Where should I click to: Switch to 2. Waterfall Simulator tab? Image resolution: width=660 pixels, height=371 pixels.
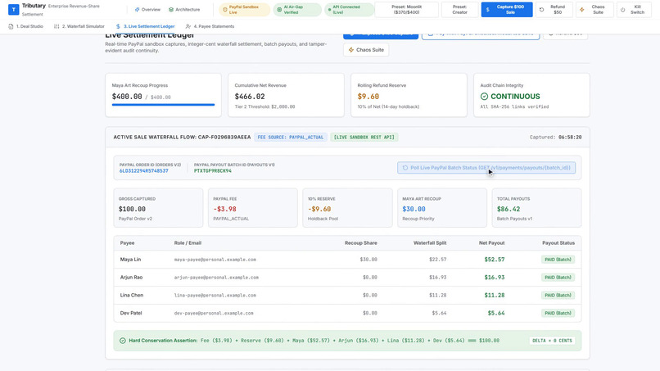pos(79,26)
